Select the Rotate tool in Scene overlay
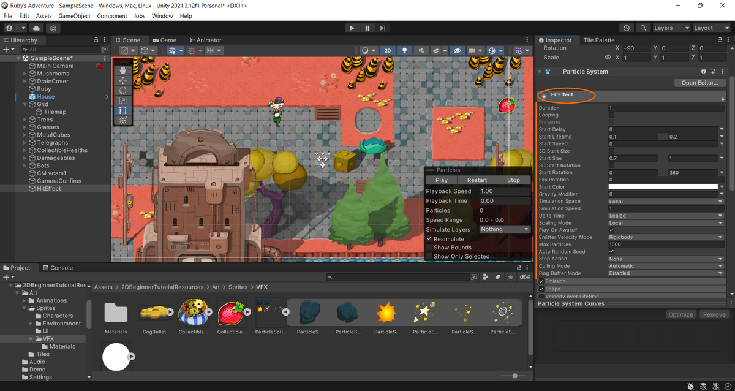735x391 pixels. click(x=123, y=90)
